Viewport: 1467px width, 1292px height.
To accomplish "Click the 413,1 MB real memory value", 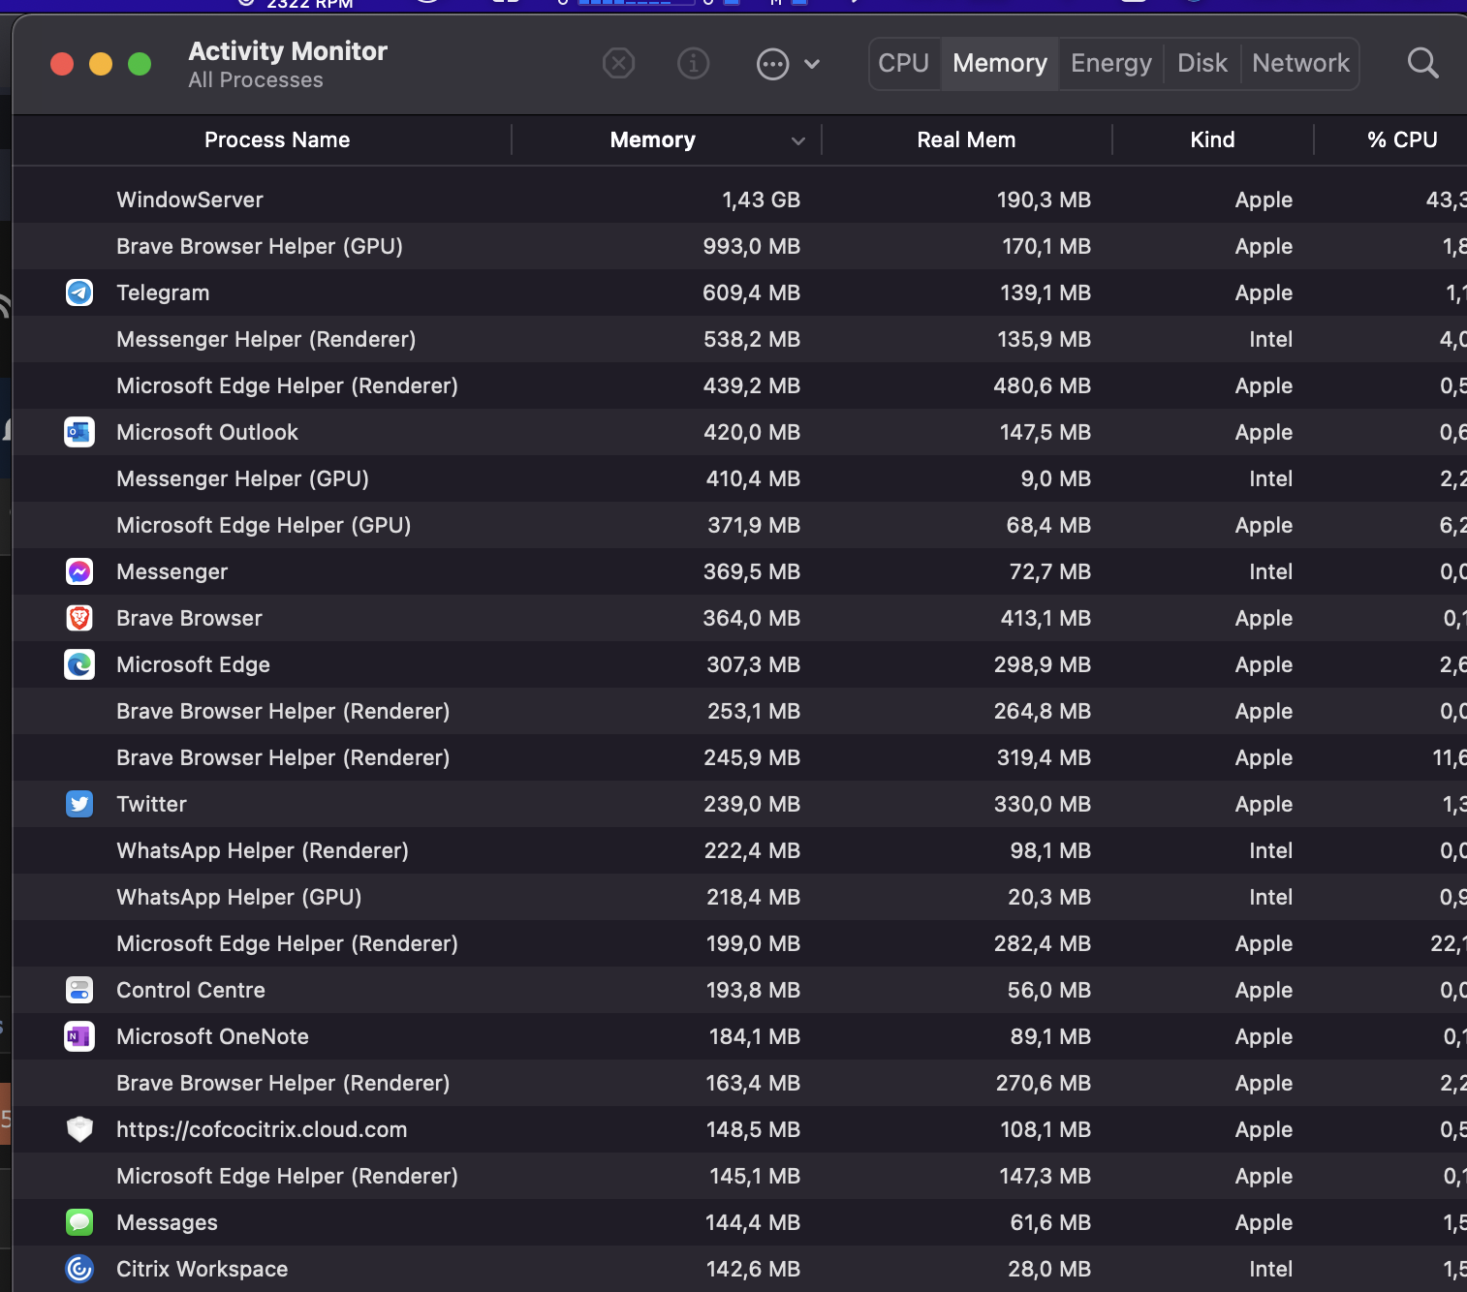I will pos(1046,618).
